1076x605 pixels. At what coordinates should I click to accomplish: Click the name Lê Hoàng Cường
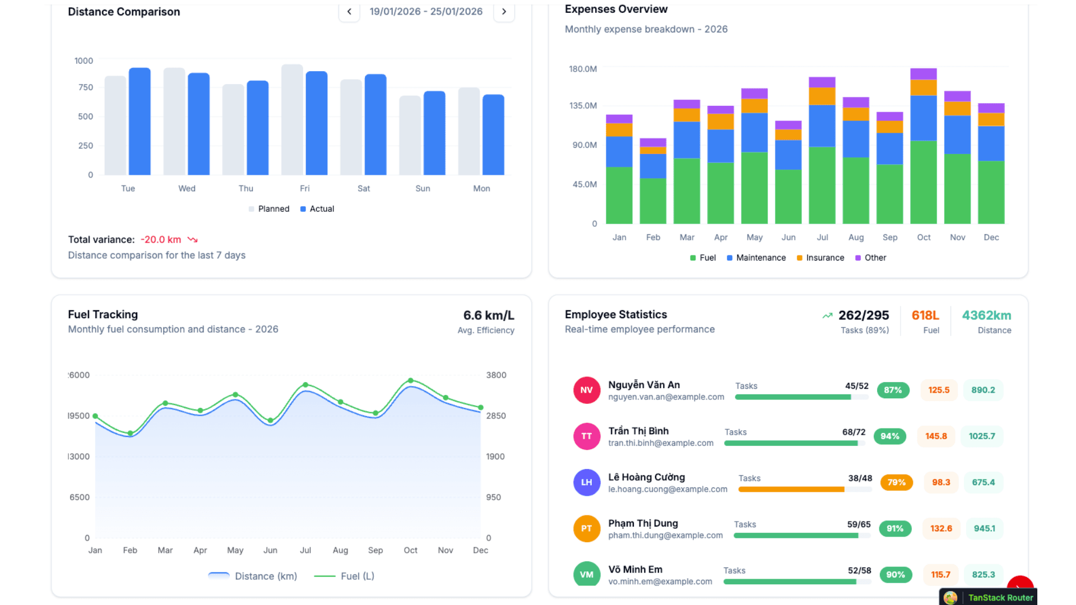click(647, 477)
